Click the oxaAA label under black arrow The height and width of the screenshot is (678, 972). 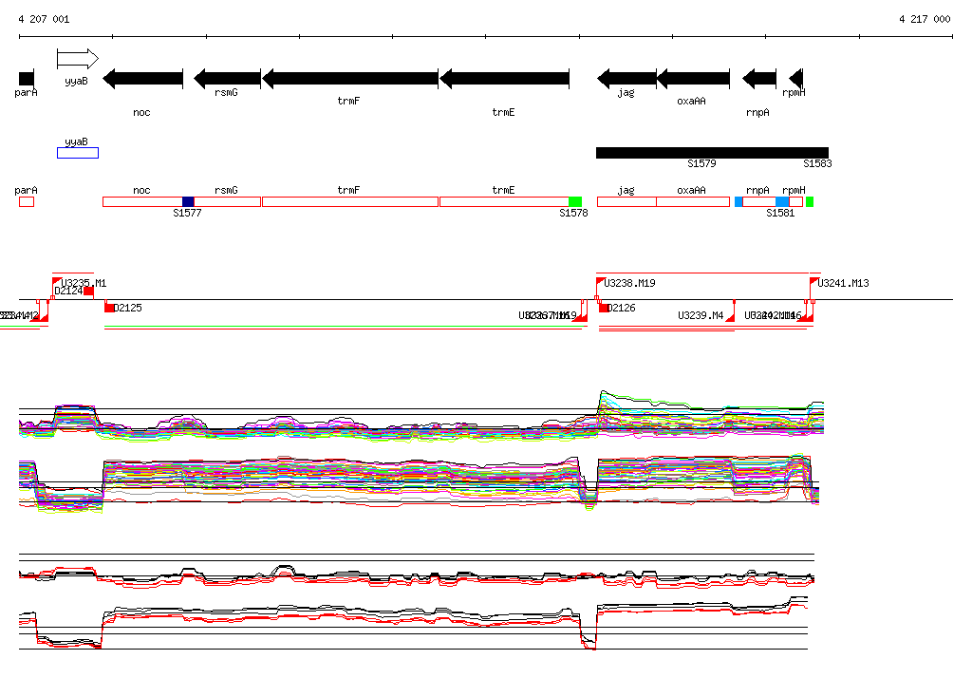point(691,101)
